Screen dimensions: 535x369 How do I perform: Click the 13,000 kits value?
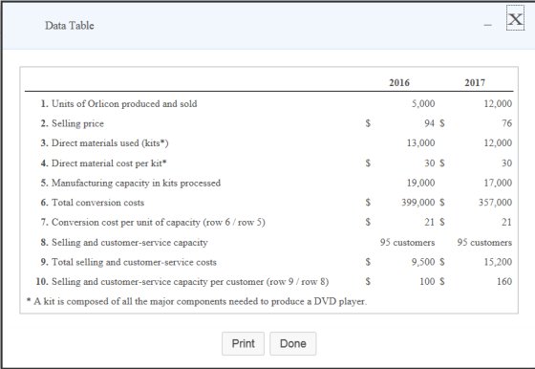pyautogui.click(x=420, y=143)
